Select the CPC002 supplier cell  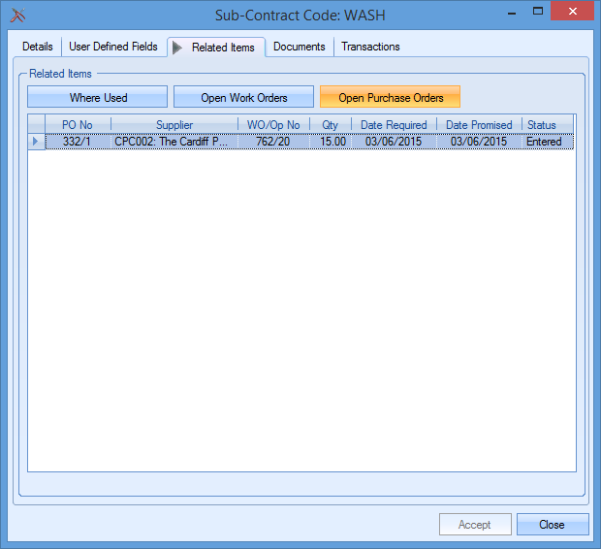[172, 142]
